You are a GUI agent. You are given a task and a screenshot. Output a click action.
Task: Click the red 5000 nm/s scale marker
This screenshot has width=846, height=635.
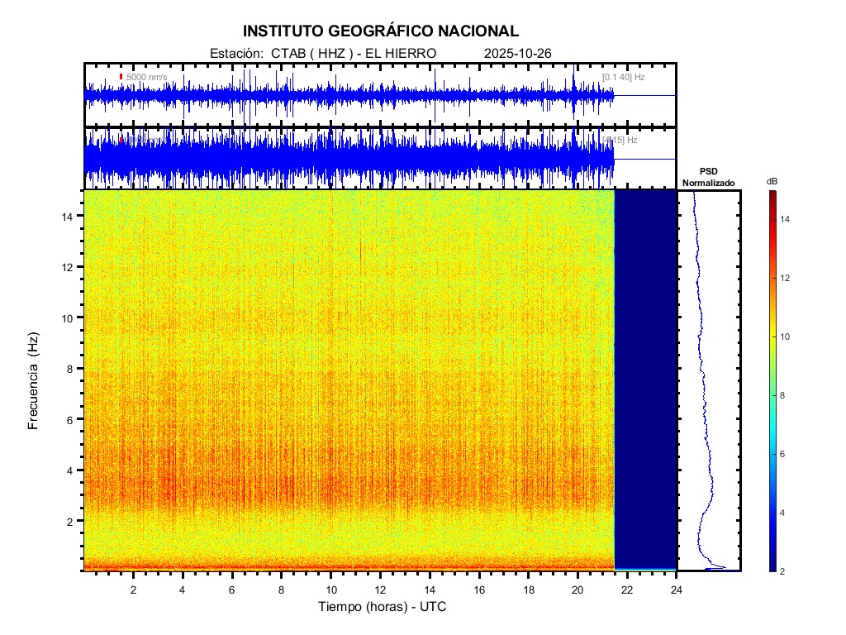[121, 77]
